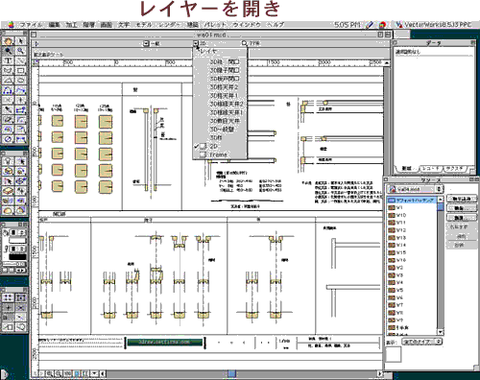
Task: Select the Rectangle tool
Action: [x=20, y=70]
